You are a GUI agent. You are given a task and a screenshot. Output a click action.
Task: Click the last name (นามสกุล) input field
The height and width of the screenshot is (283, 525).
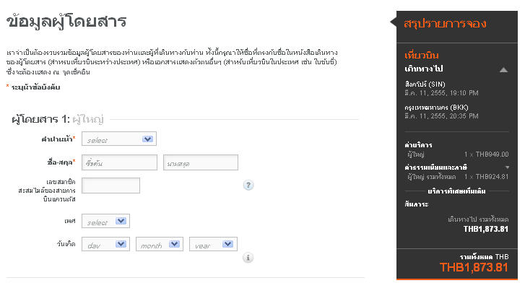[201, 162]
